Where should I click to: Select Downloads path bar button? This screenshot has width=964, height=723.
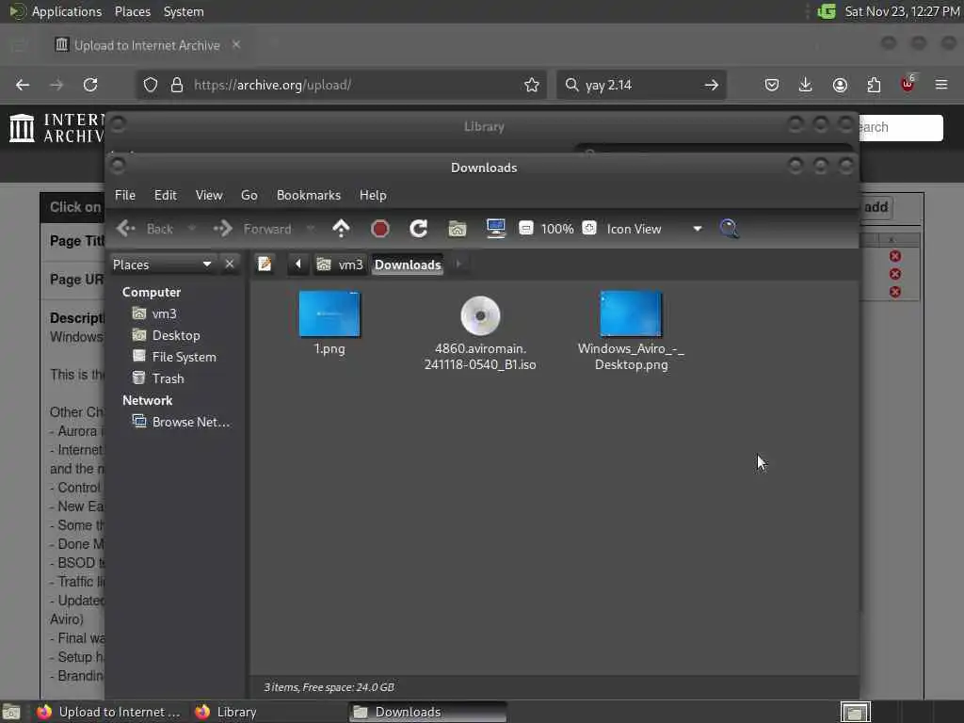click(408, 265)
